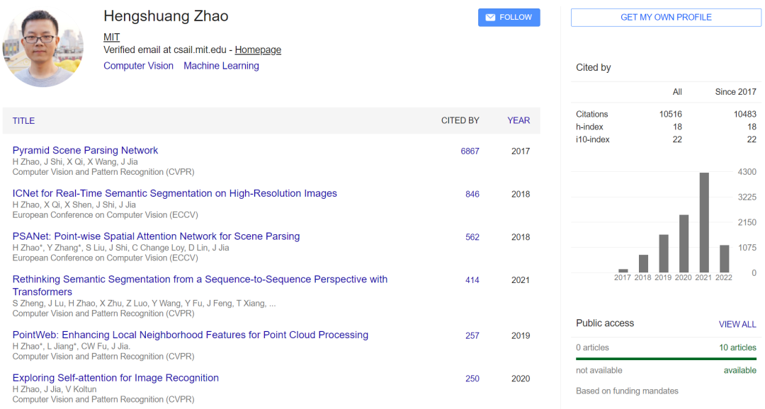
Task: Select the Machine Learning interest tag
Action: (221, 66)
